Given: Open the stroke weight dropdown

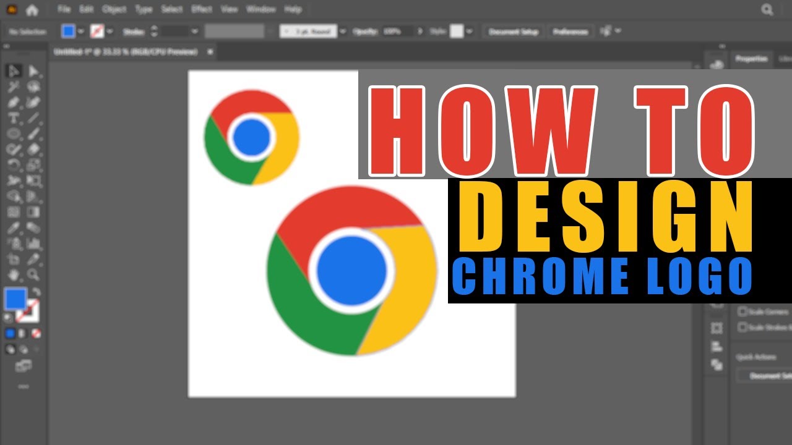Looking at the screenshot, I should [x=194, y=32].
